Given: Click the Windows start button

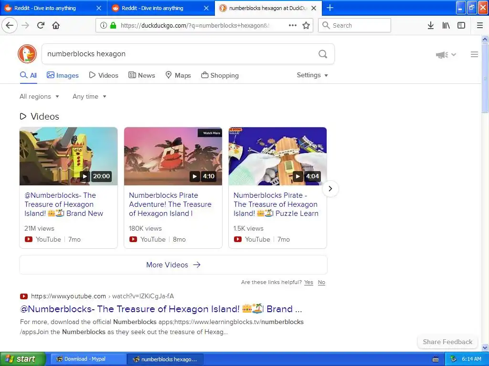Looking at the screenshot, I should tap(23, 359).
